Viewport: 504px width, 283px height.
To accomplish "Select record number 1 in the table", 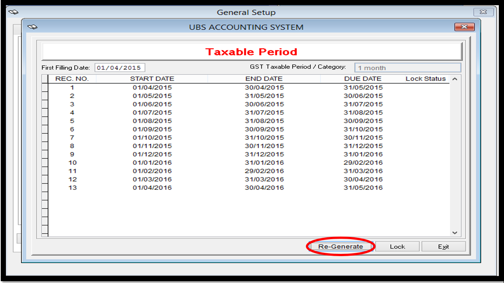I will pos(72,88).
